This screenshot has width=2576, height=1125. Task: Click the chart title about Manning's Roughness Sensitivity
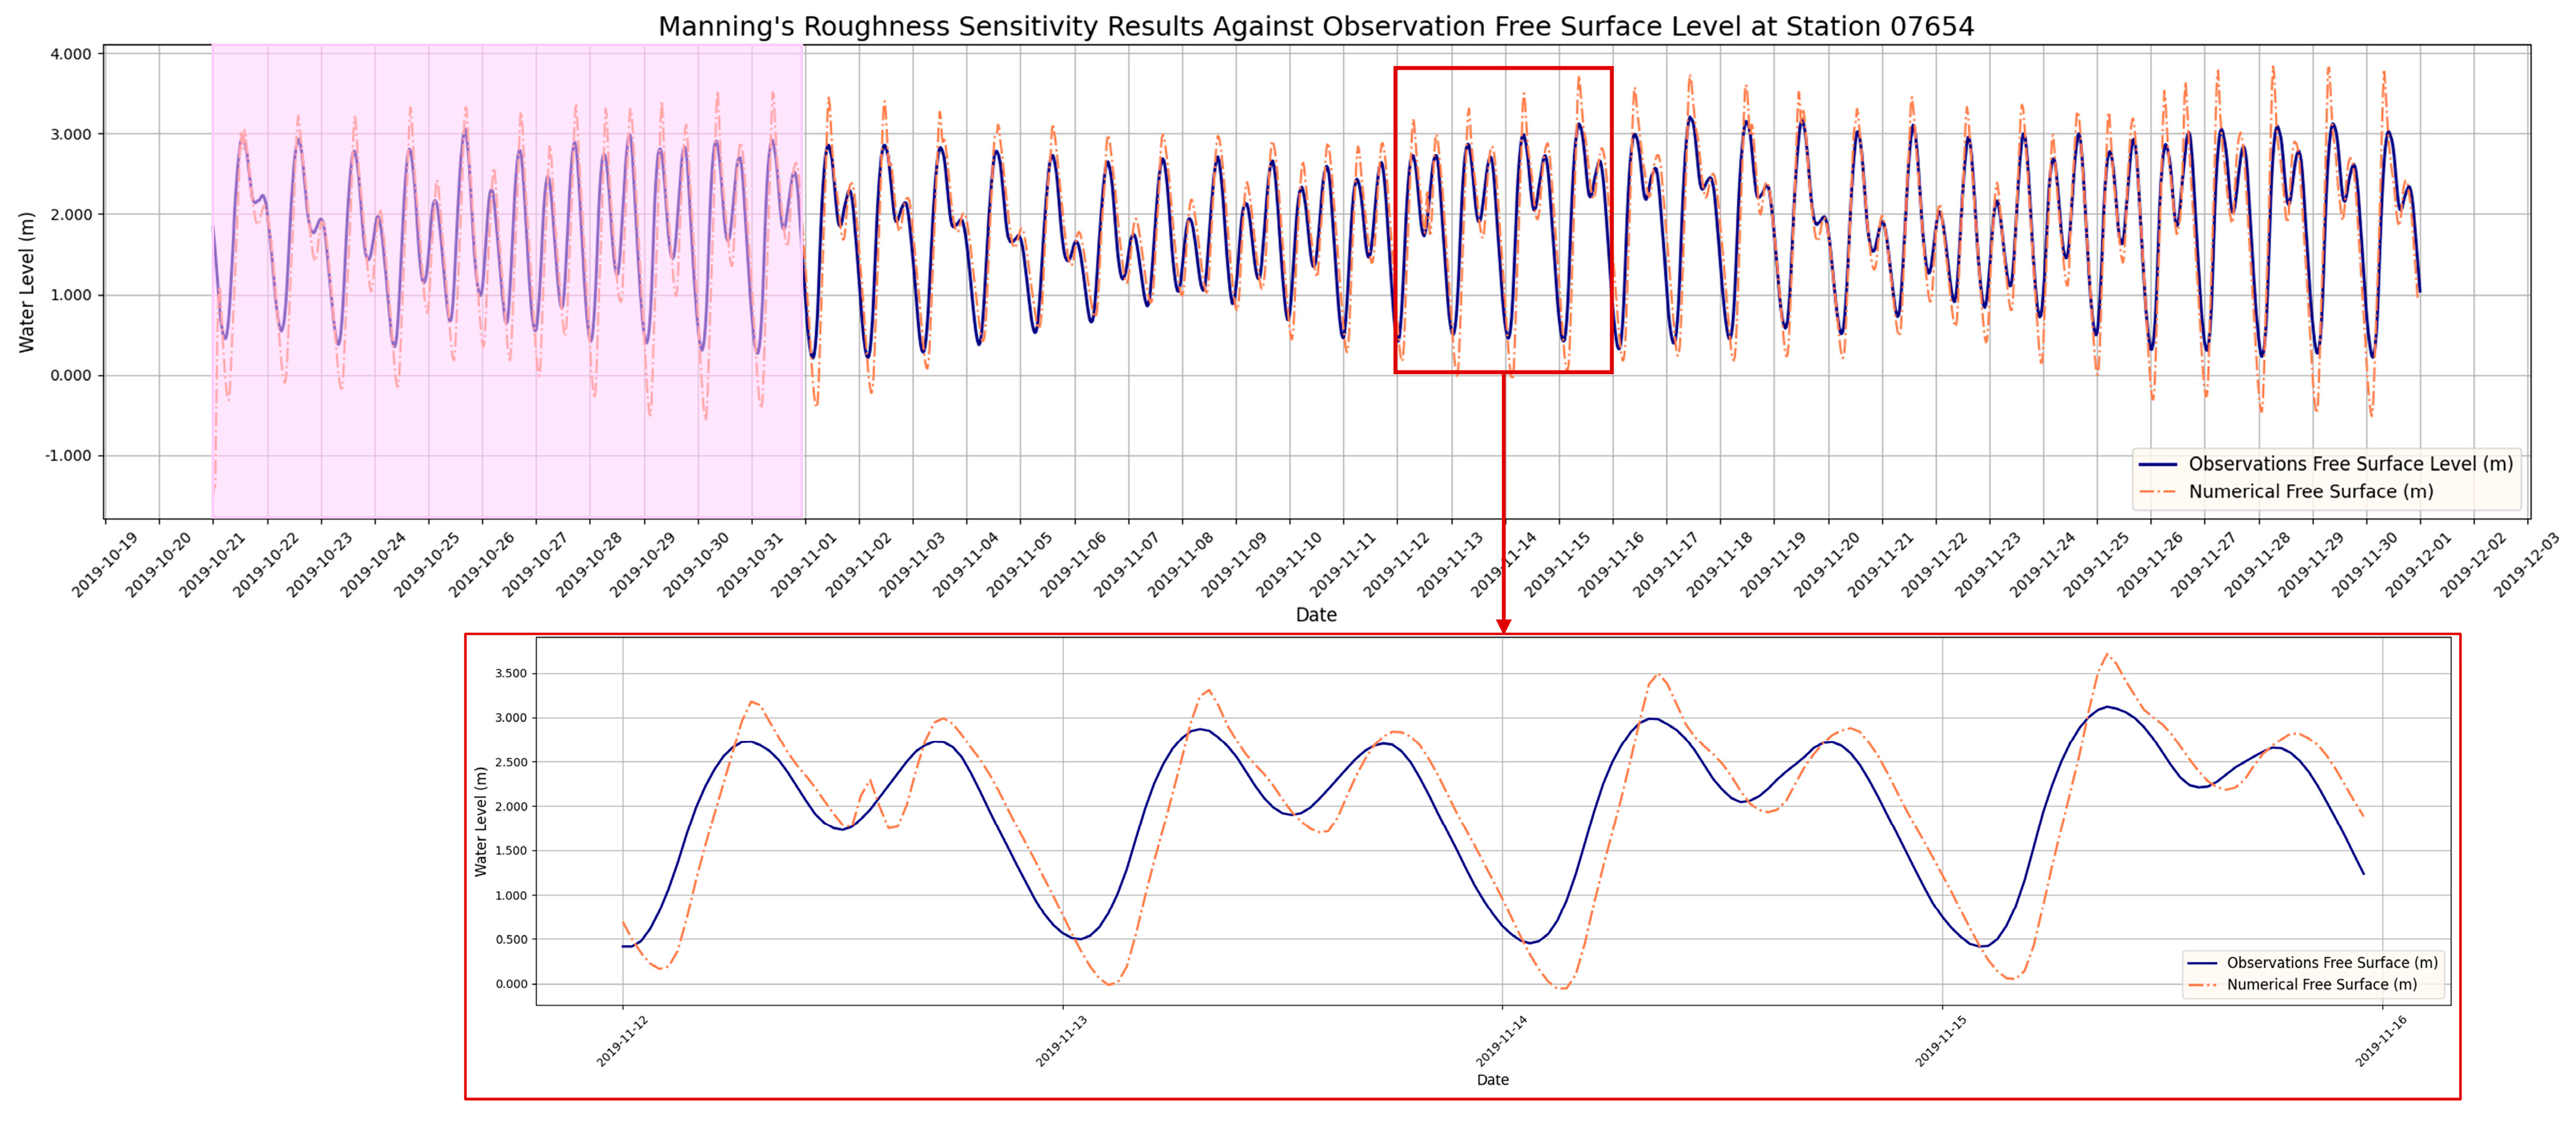(x=1315, y=26)
